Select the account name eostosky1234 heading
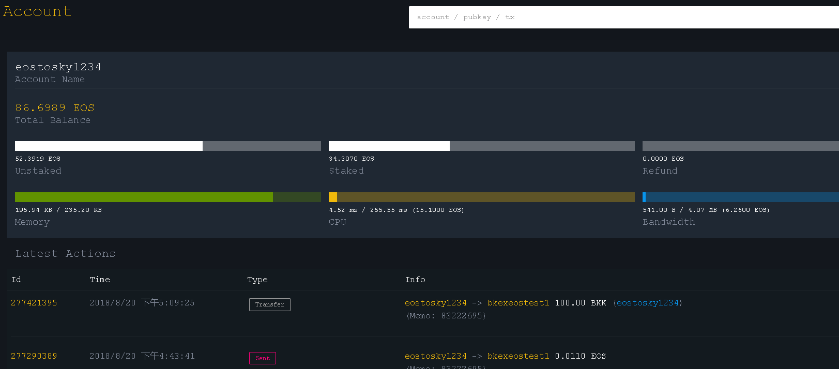 (58, 67)
